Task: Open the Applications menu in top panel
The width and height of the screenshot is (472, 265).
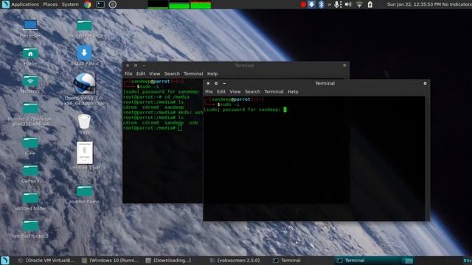Action: [25, 4]
